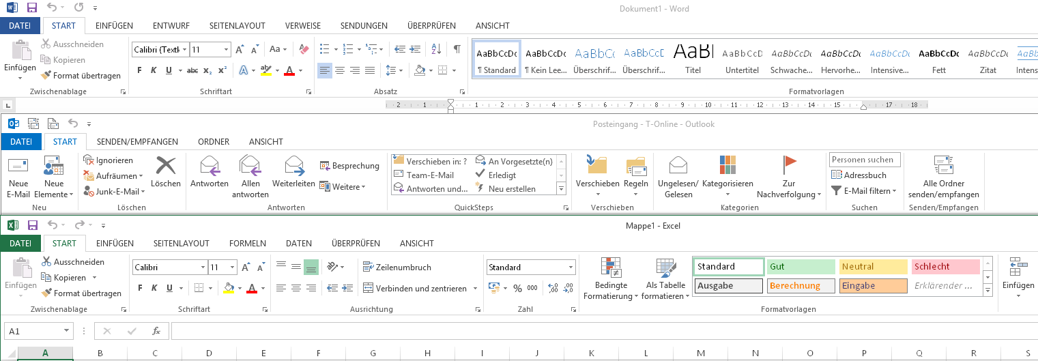This screenshot has height=361, width=1038.
Task: Click the Zur Nachverfolgung flag in Outlook
Action: (x=790, y=177)
